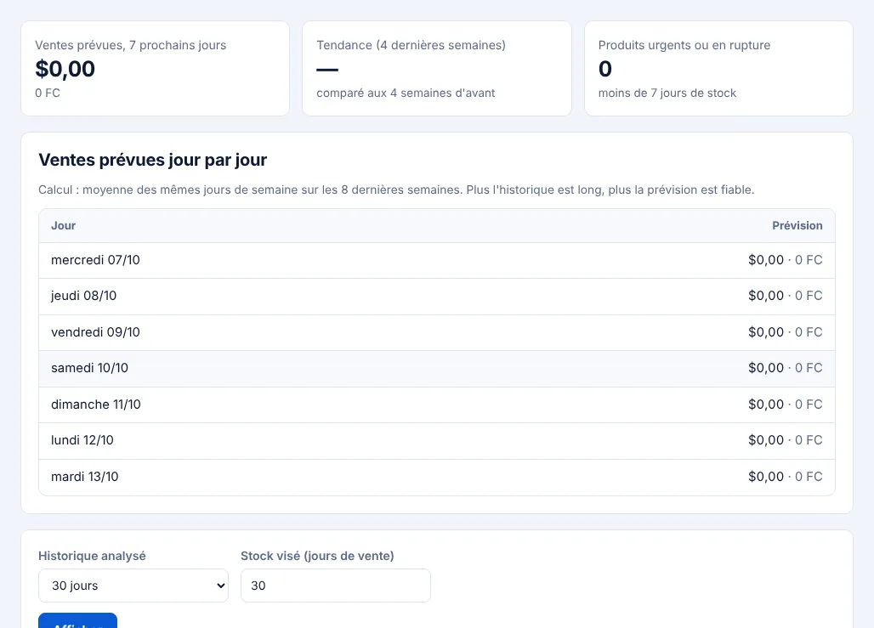The width and height of the screenshot is (874, 628).
Task: Click the Tendance (4 dernières semaines) title
Action: [x=411, y=45]
